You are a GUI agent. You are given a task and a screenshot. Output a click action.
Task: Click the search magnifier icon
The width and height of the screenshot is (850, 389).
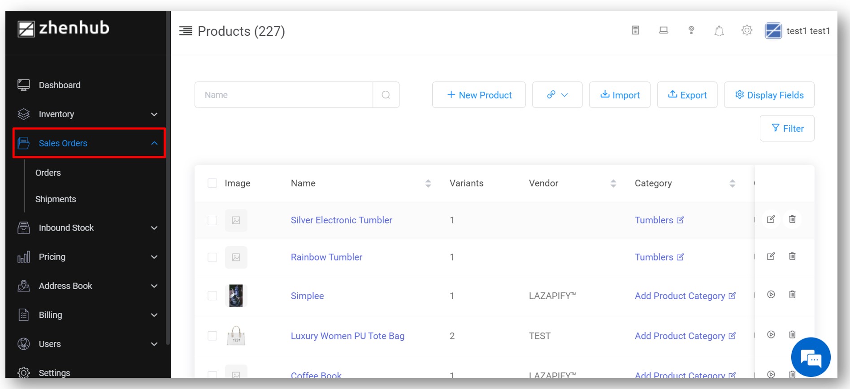386,95
